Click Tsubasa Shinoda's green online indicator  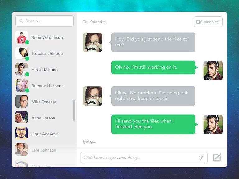[x=27, y=58]
